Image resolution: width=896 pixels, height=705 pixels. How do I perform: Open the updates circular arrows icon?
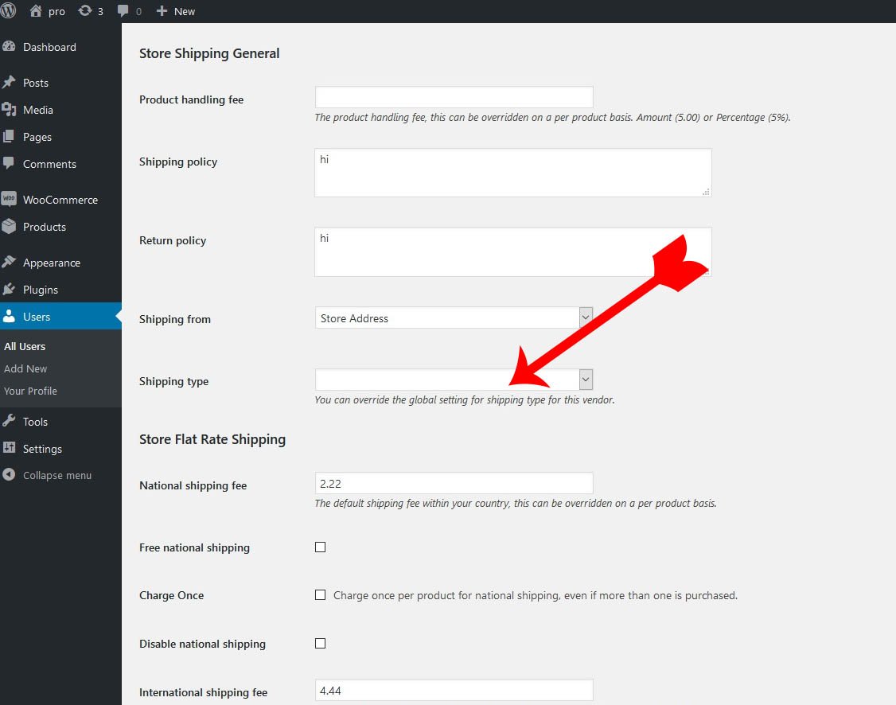[x=85, y=11]
